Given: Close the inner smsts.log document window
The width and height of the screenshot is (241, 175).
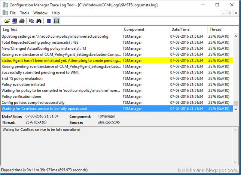Looking at the screenshot, I should (236, 13).
